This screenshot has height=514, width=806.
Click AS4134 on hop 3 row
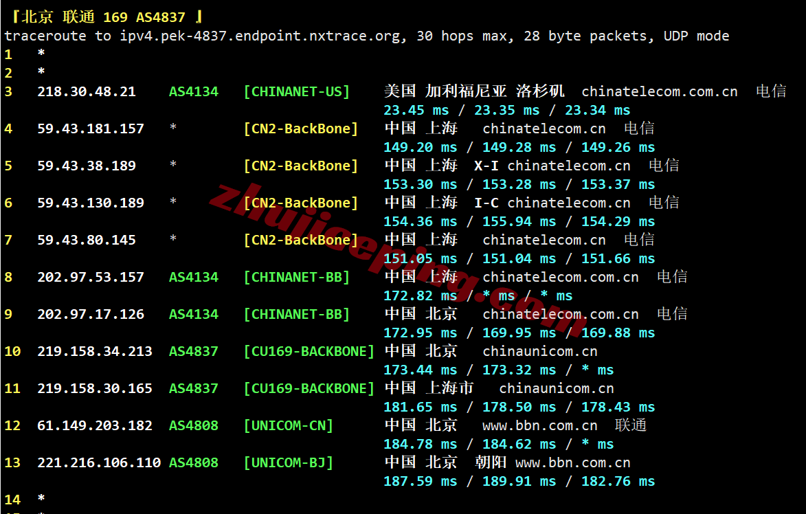click(x=194, y=91)
